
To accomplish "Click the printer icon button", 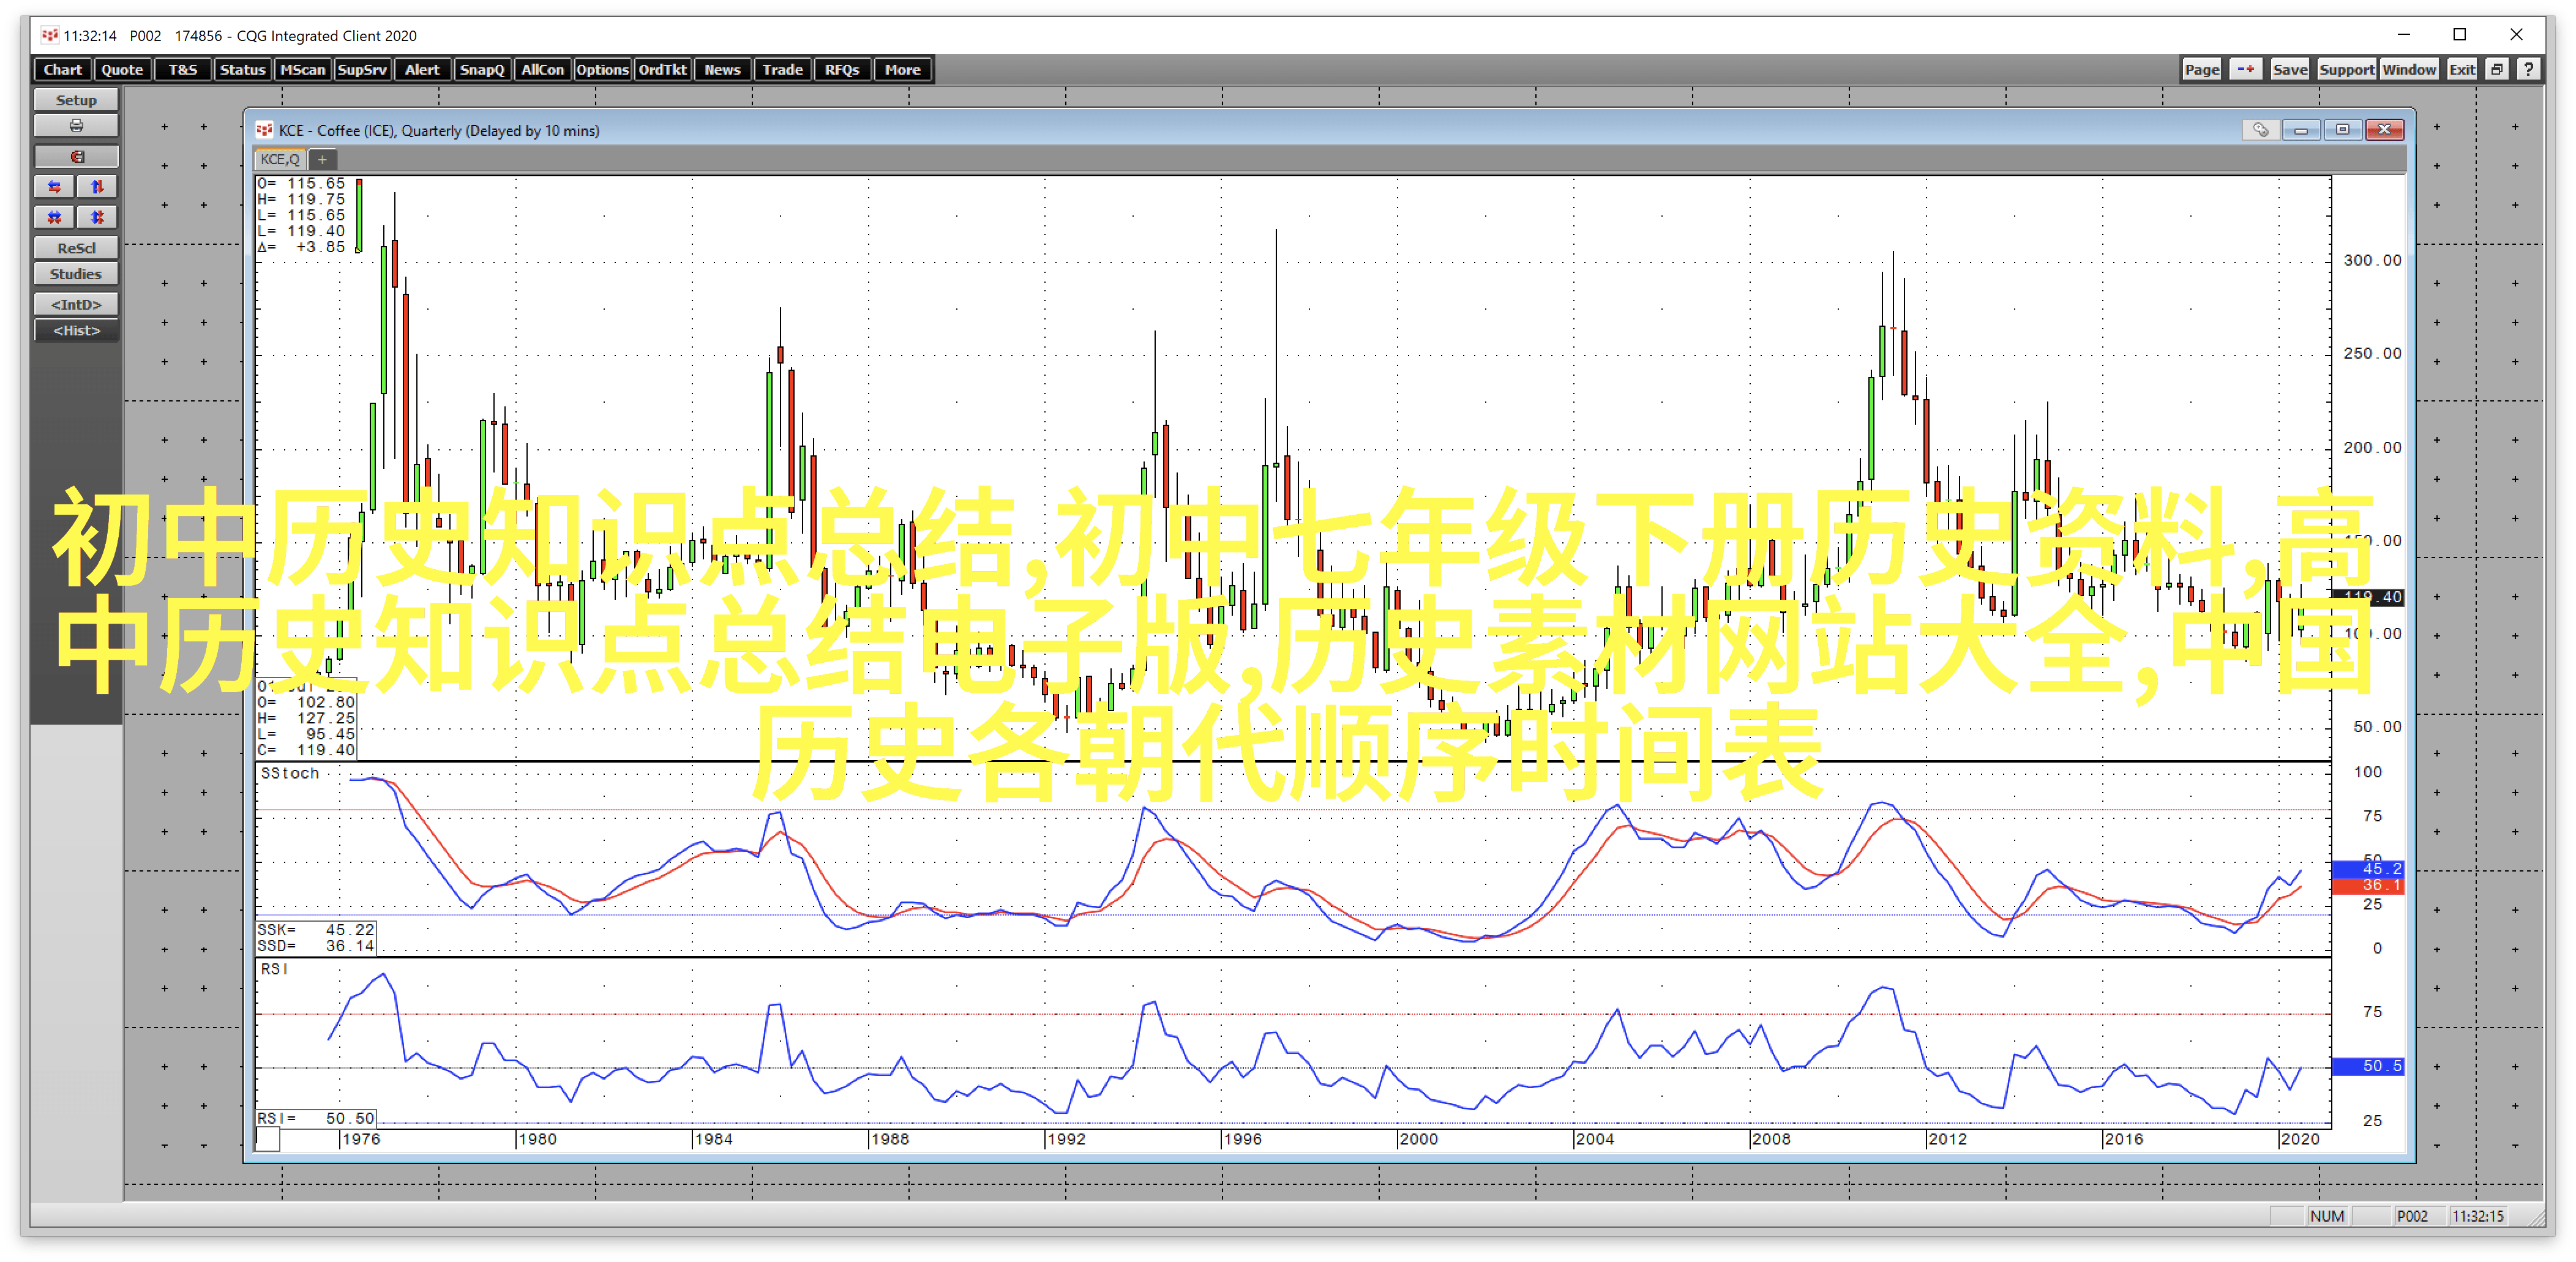I will (76, 126).
